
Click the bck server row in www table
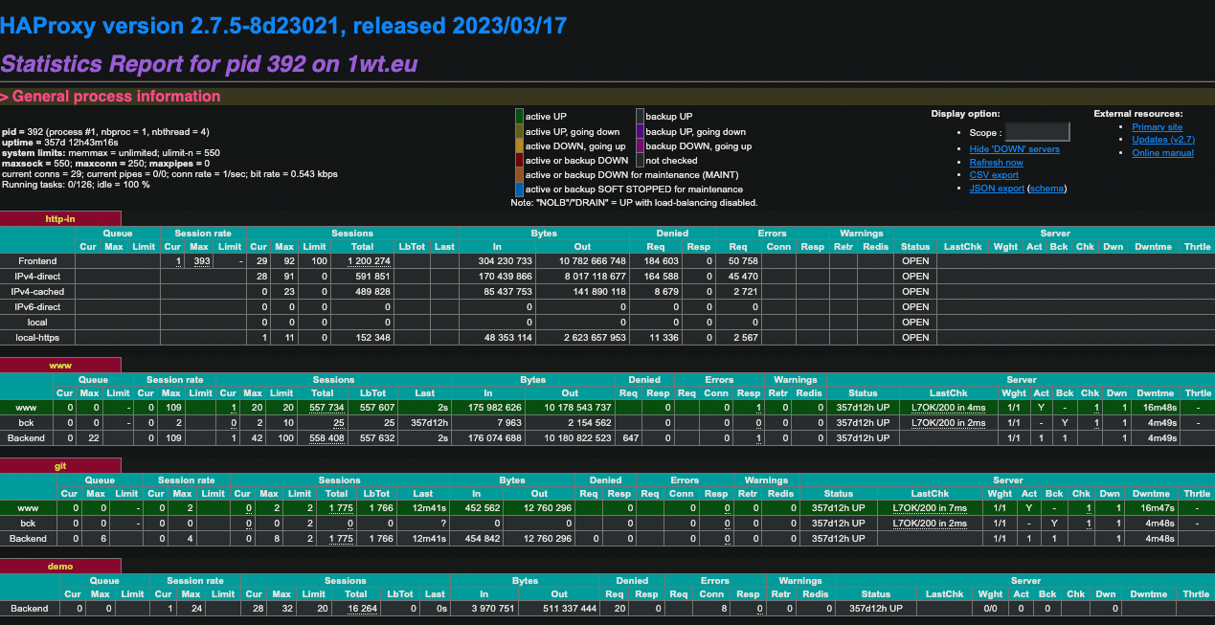[x=607, y=423]
